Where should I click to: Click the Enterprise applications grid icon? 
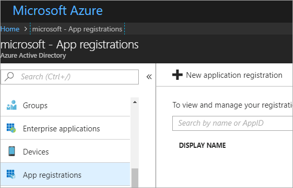[11, 128]
